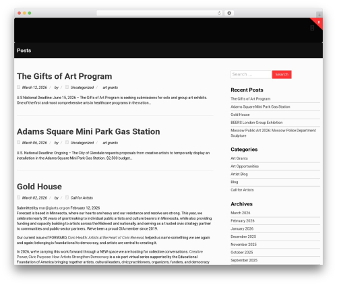Open the February 2026 archive
The width and height of the screenshot is (337, 285).
pos(243,221)
